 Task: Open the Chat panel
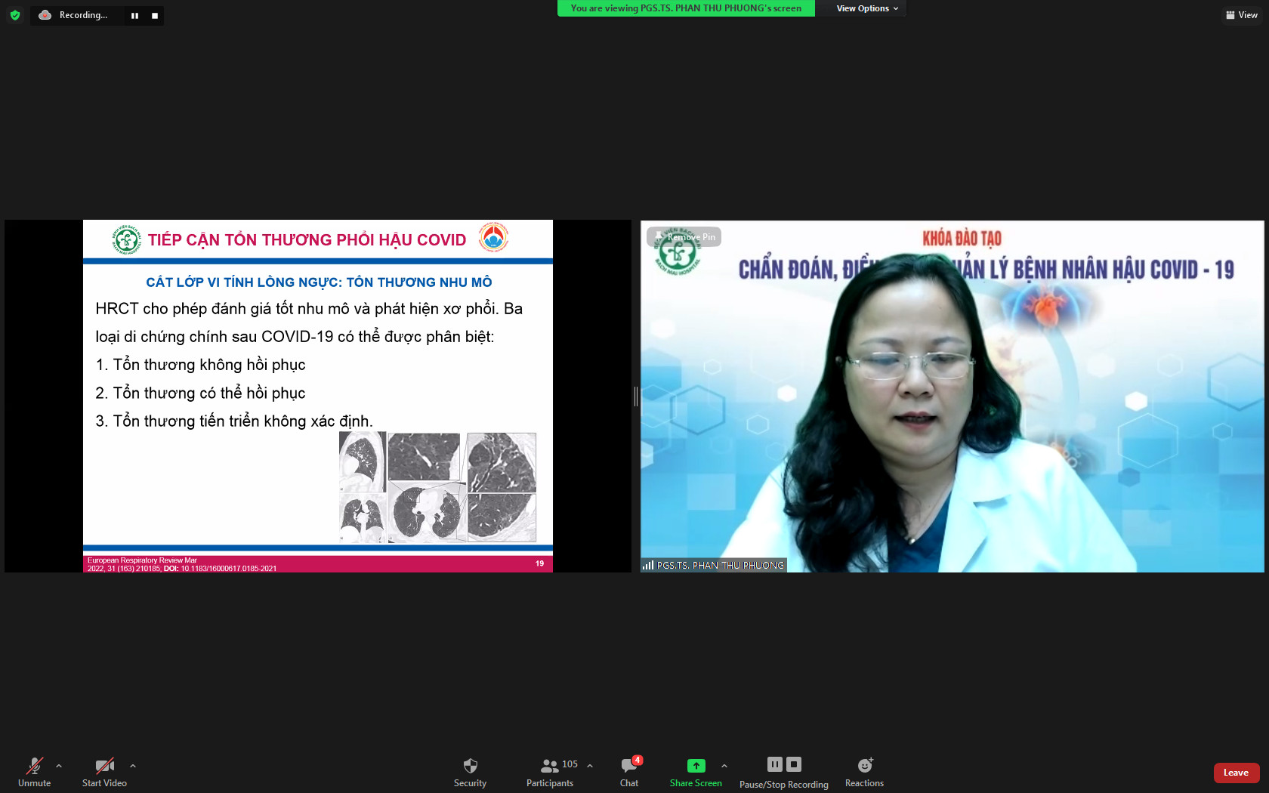click(x=629, y=771)
